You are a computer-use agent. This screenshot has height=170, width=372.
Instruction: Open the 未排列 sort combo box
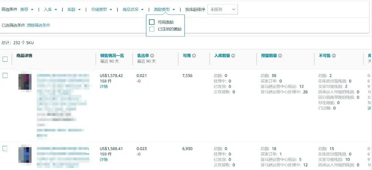coord(223,9)
